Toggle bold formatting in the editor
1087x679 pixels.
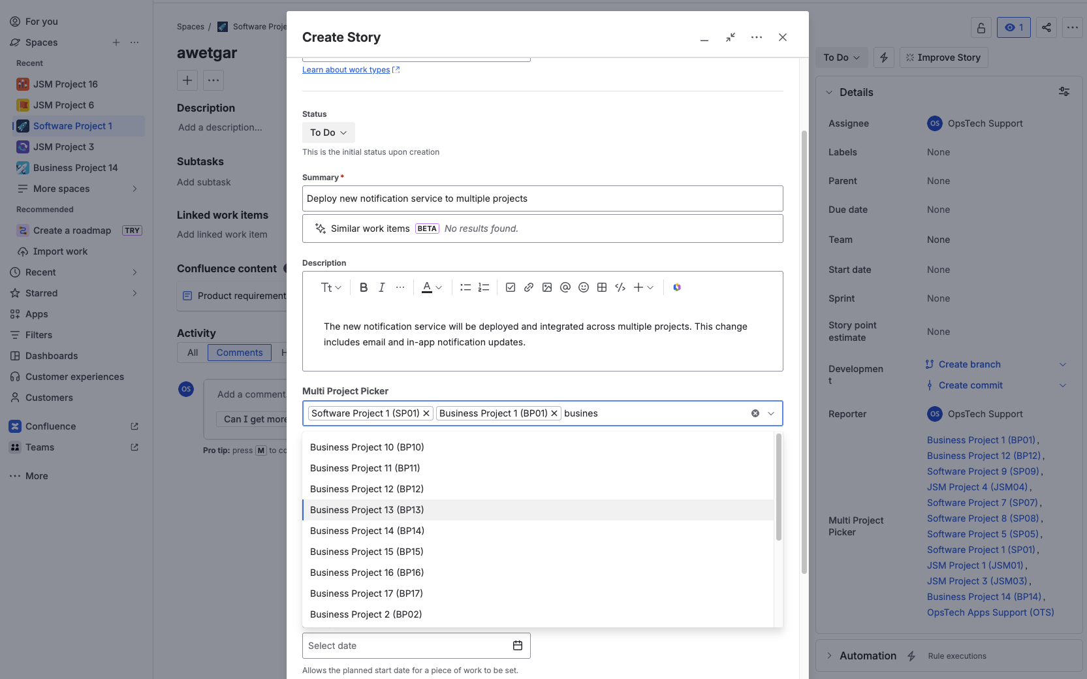tap(363, 287)
